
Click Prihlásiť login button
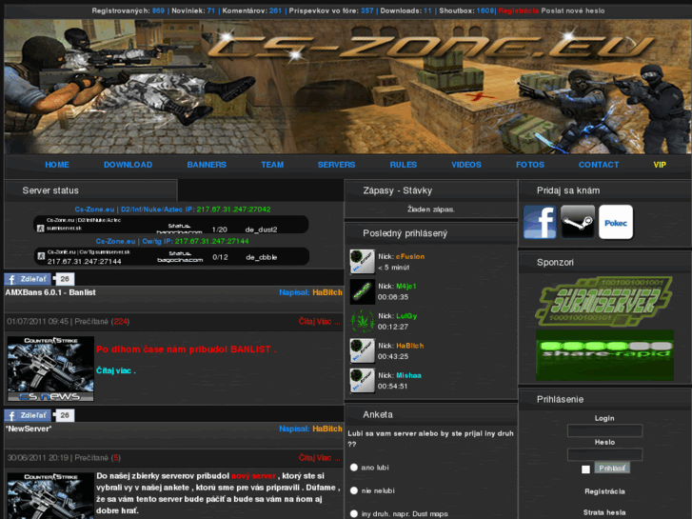(612, 469)
